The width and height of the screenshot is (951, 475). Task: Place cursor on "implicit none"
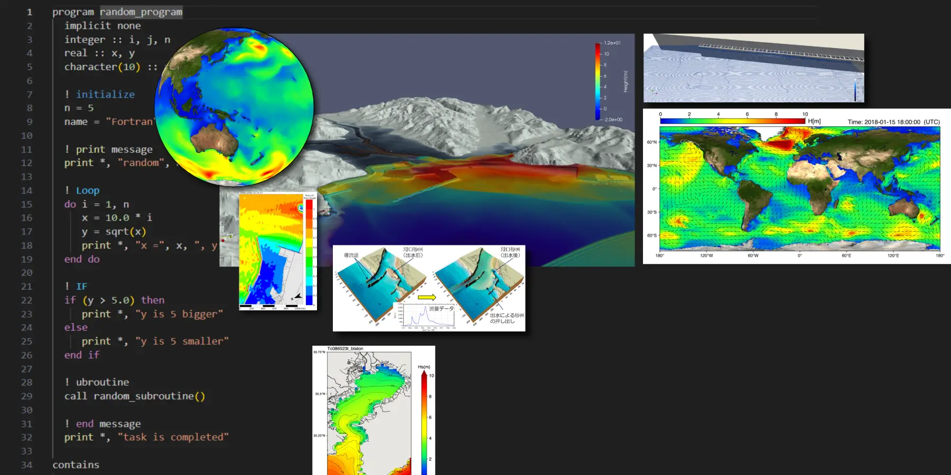pyautogui.click(x=102, y=26)
